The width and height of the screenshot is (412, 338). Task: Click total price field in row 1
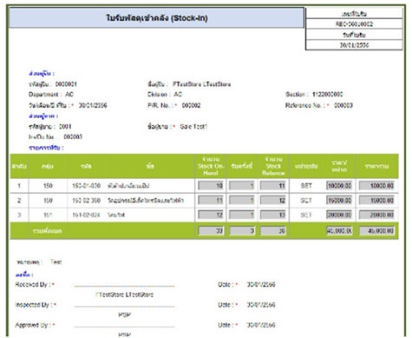376,186
